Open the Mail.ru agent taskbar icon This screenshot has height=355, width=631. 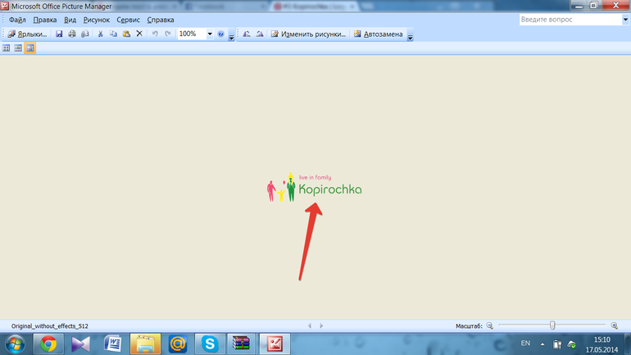point(178,344)
